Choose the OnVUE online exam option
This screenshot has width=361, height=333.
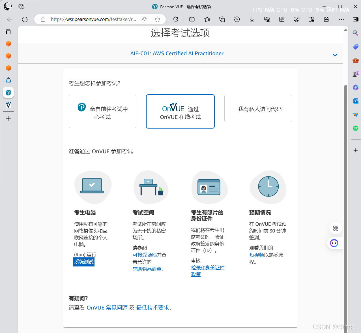point(180,111)
